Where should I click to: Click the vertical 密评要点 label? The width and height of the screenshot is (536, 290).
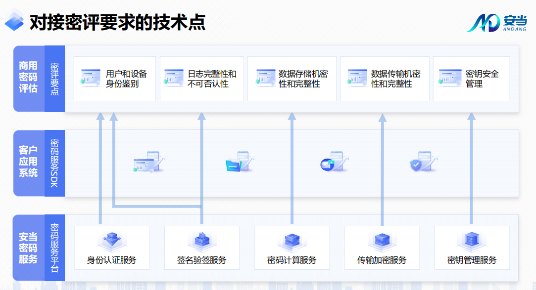(55, 79)
